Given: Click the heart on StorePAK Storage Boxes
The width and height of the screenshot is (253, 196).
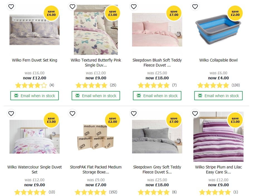Looking at the screenshot, I should click(x=72, y=113).
